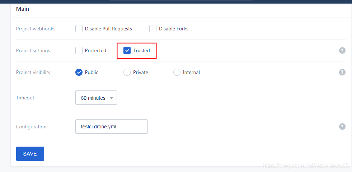
Task: Set project visibility to Internal
Action: pos(177,72)
